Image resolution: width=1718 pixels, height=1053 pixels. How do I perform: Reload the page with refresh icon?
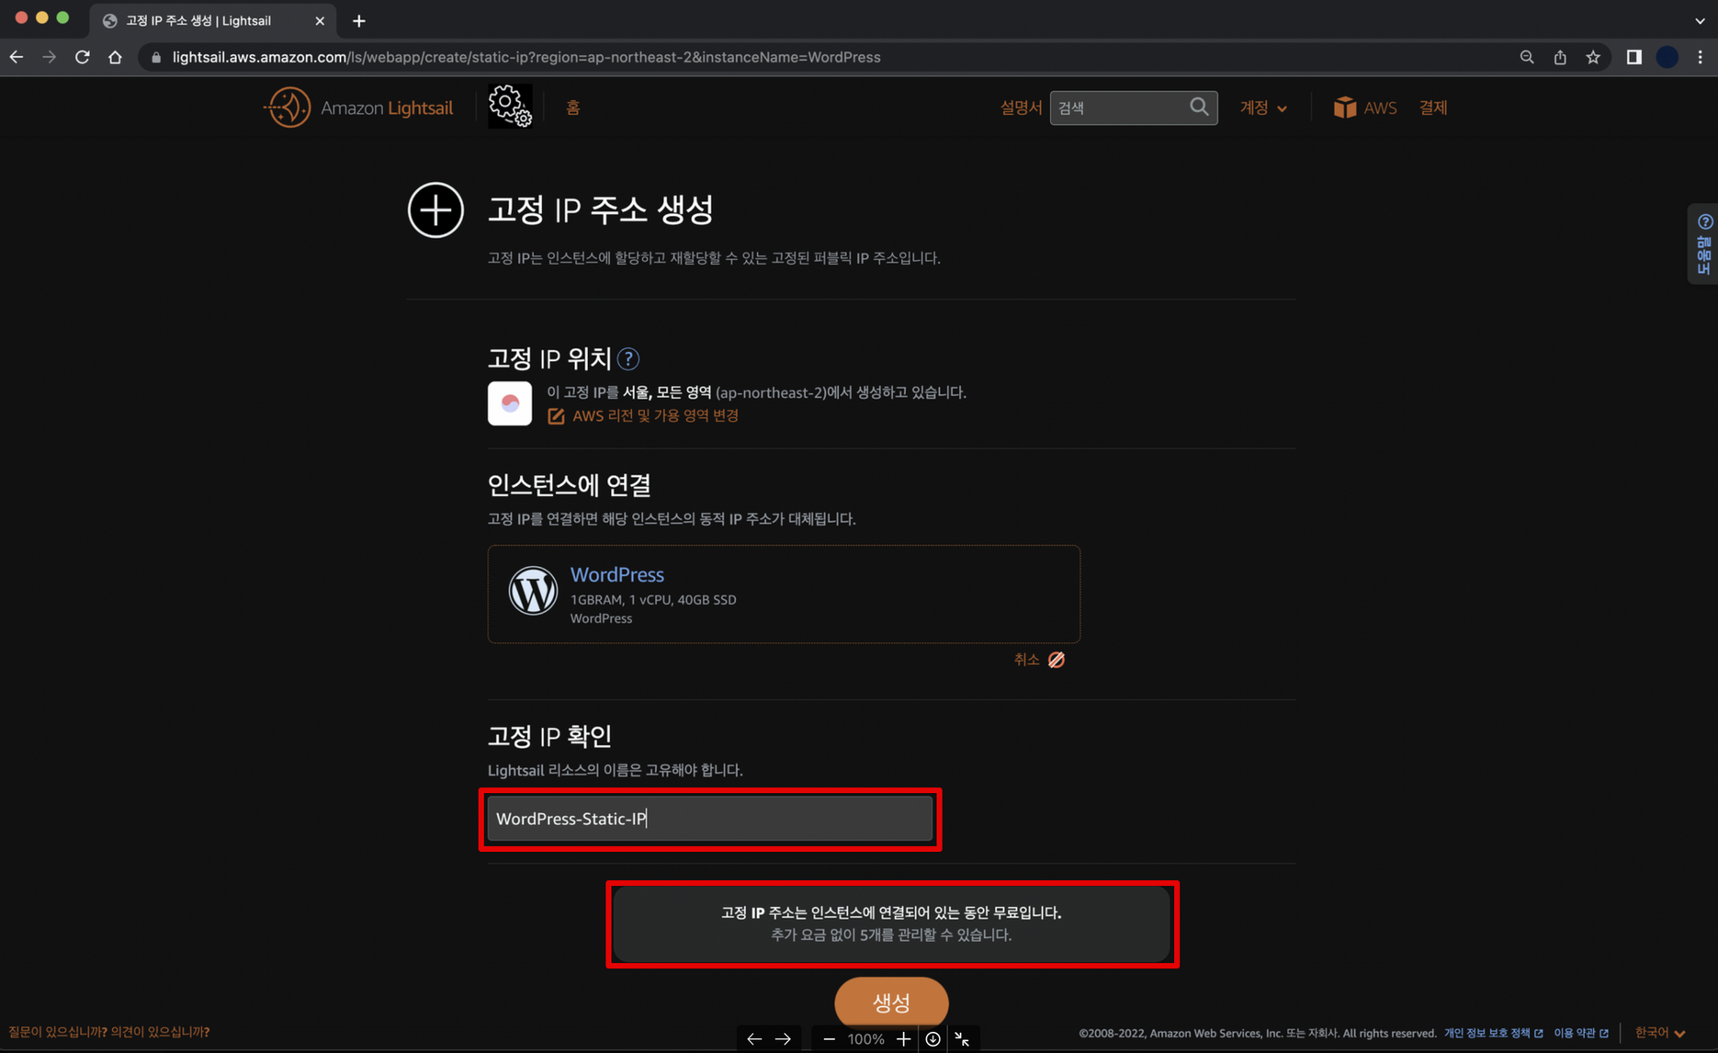[82, 57]
